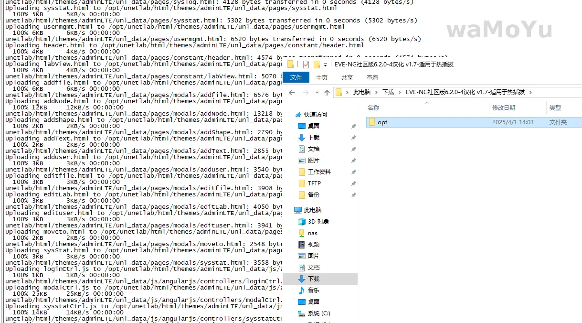Open 3D 对象 in the navigation pane

(x=318, y=222)
